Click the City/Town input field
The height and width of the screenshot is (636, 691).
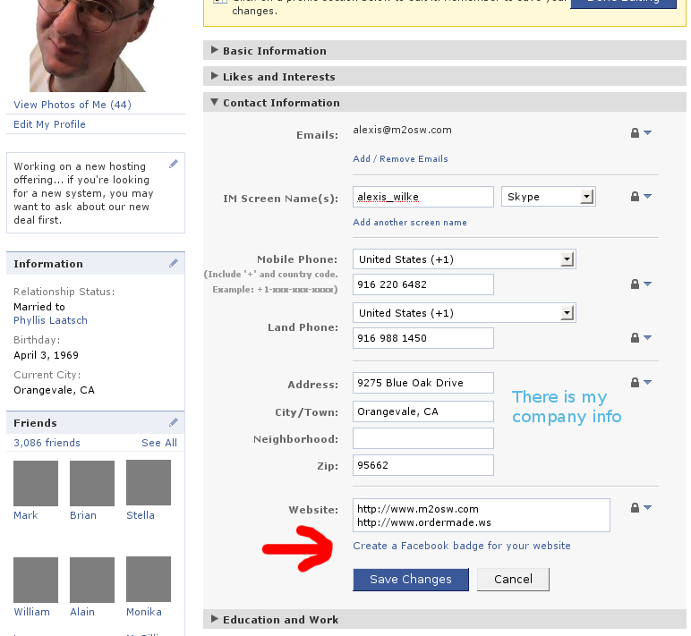[423, 411]
